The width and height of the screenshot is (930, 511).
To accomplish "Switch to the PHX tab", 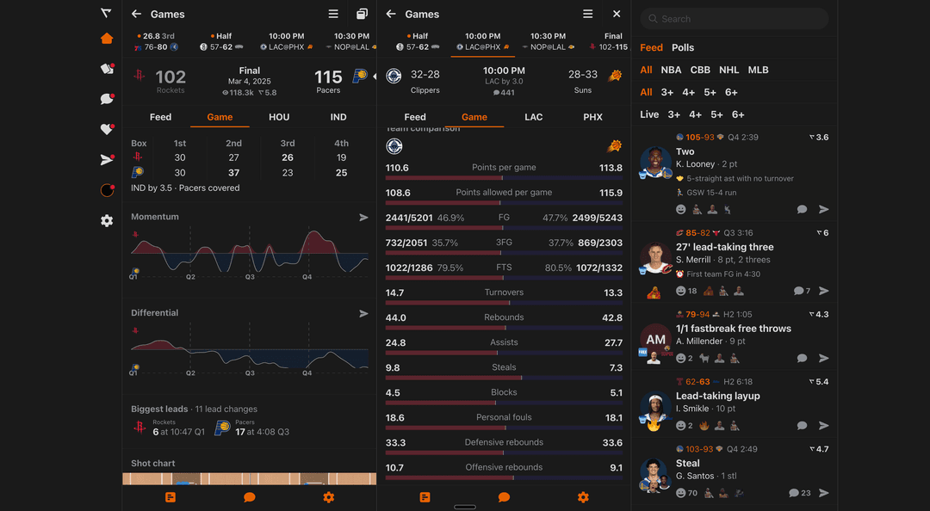I will [x=592, y=117].
